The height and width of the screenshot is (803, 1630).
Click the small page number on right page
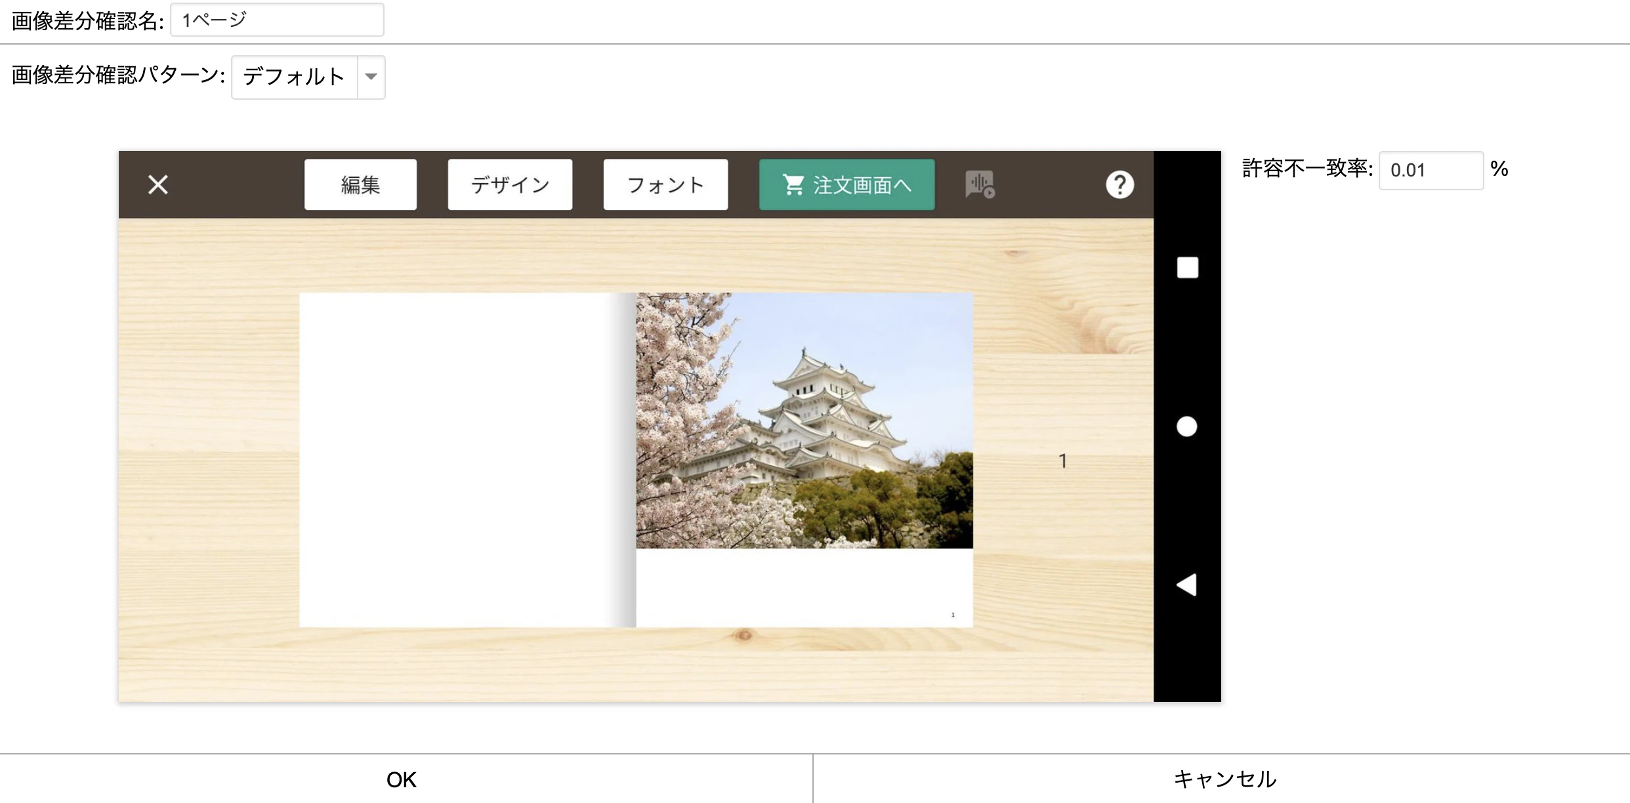[953, 615]
